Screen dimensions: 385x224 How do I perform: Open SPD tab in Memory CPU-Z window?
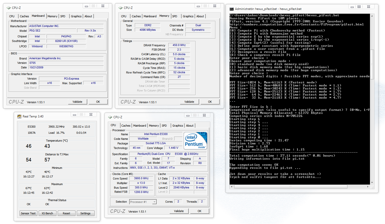coord(175,16)
